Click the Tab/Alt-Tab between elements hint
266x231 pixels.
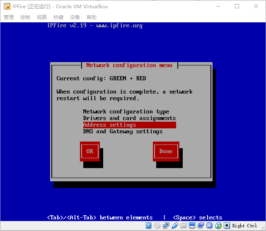[100, 217]
